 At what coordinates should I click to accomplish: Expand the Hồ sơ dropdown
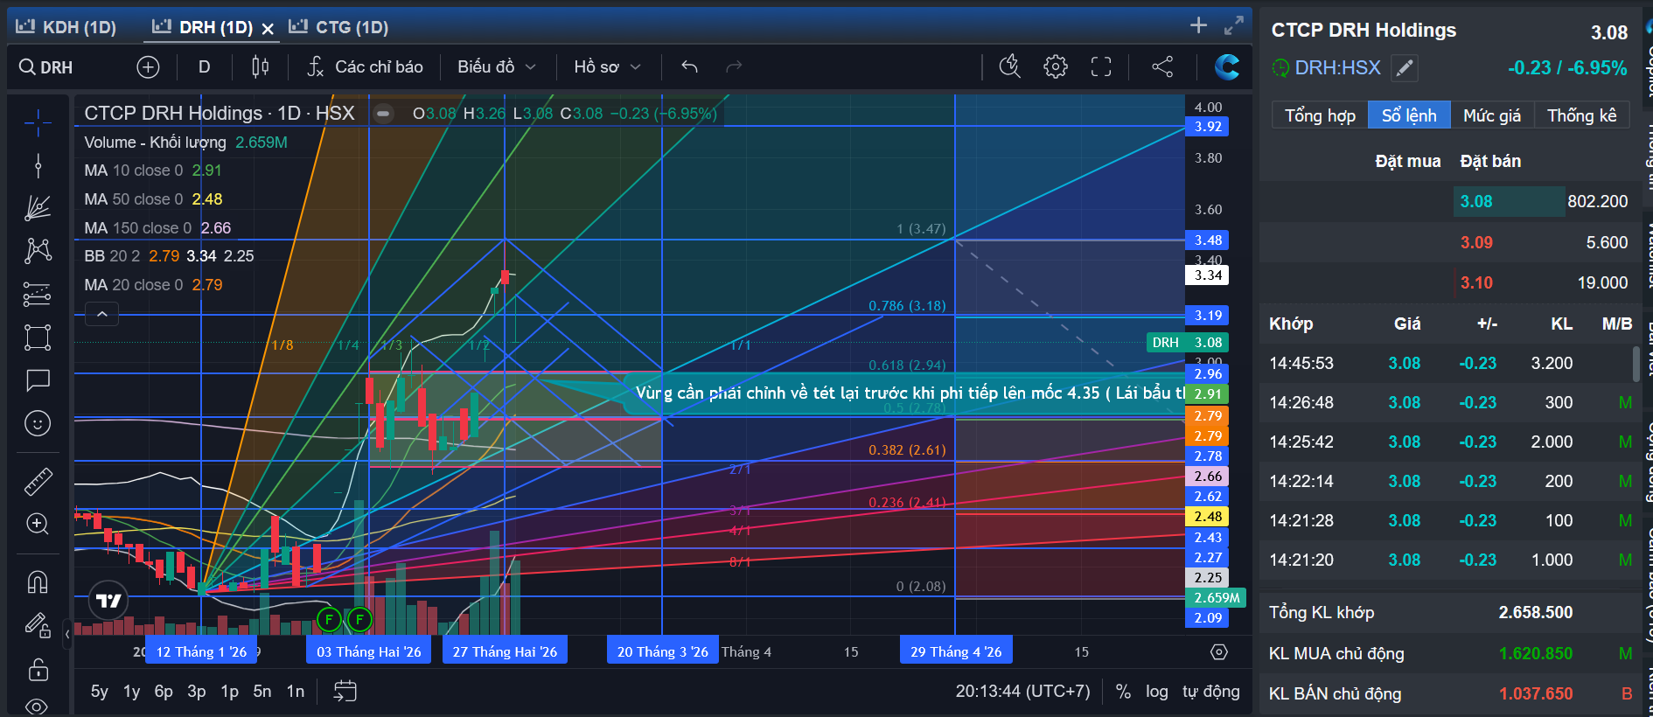pyautogui.click(x=608, y=67)
